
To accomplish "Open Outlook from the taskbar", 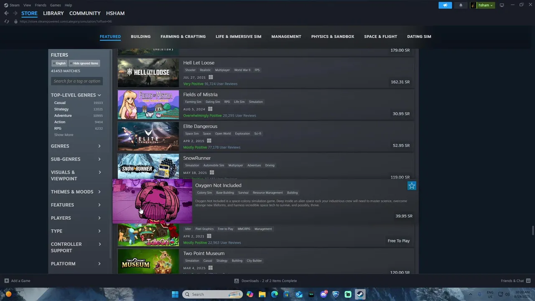I will (299, 294).
